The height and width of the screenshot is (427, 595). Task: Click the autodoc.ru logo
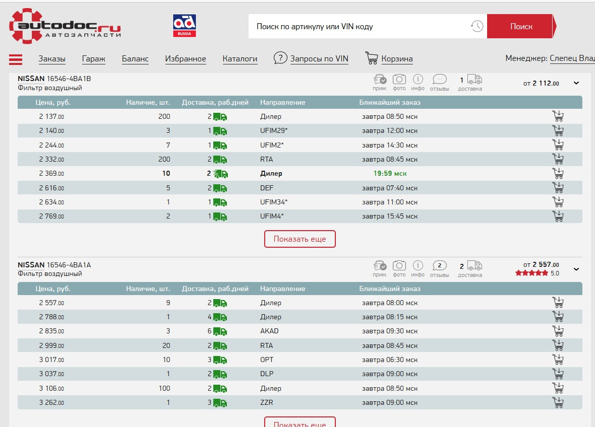click(65, 26)
